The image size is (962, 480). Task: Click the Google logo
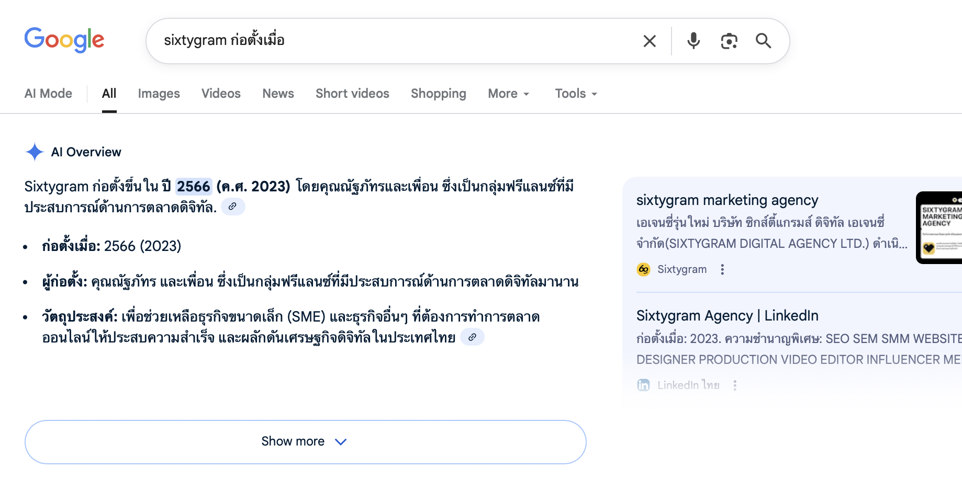click(x=64, y=40)
